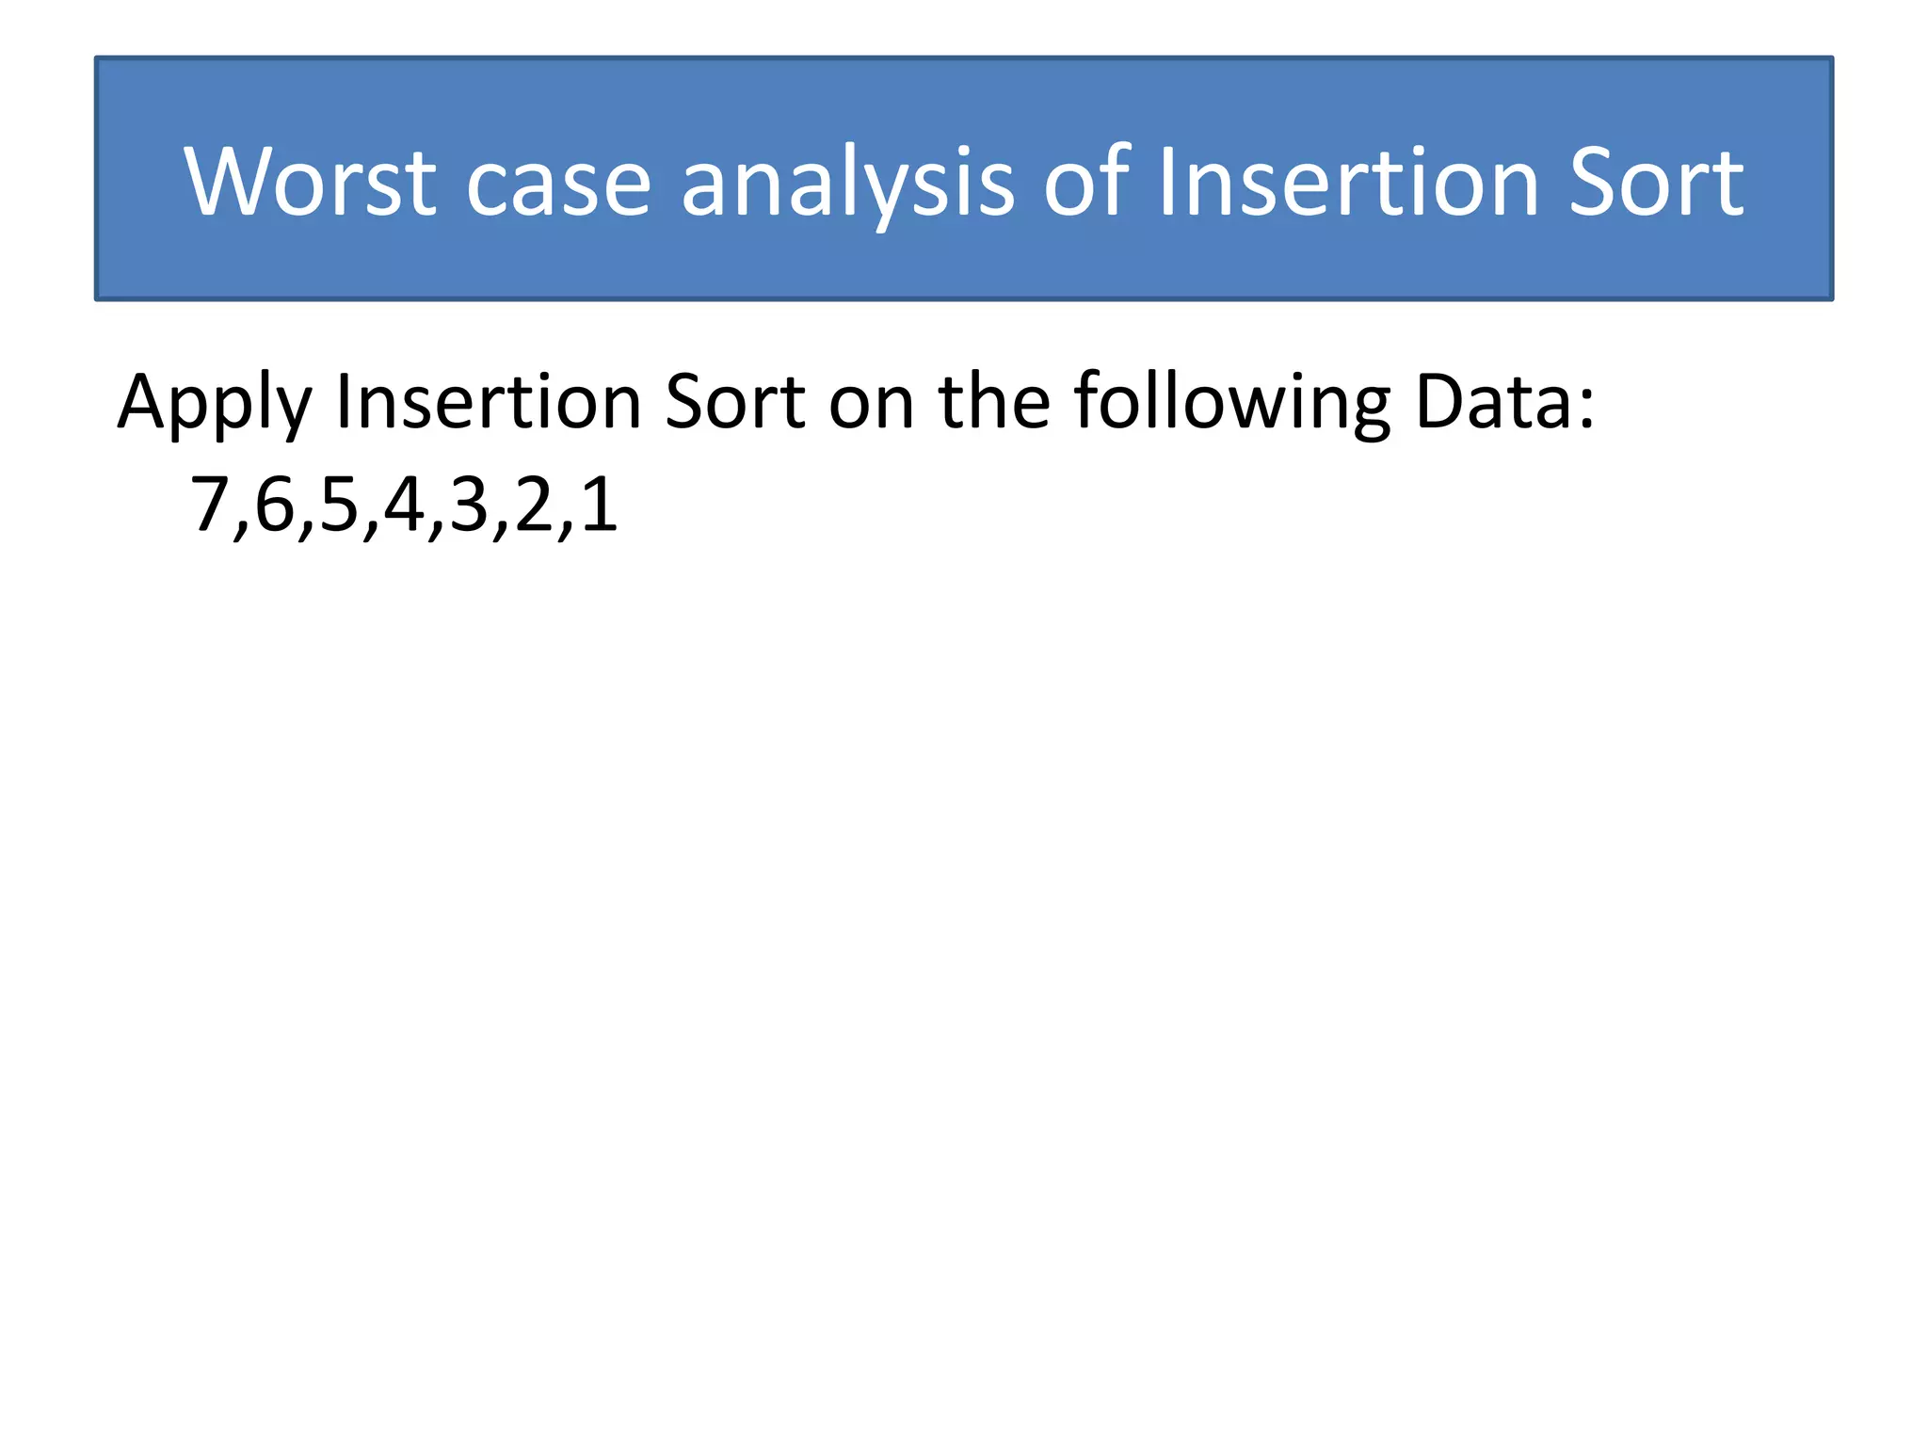The height and width of the screenshot is (1446, 1928).
Task: Click the number 3 in the data list
Action: point(470,506)
